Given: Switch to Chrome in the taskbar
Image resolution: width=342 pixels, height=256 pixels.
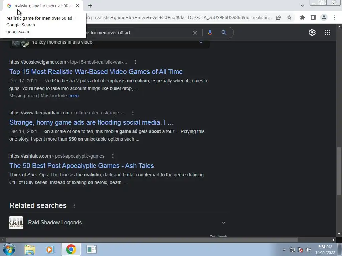Looking at the screenshot, I should point(71,249).
